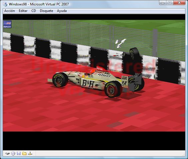Open the Ayuda menu

(x=62, y=11)
